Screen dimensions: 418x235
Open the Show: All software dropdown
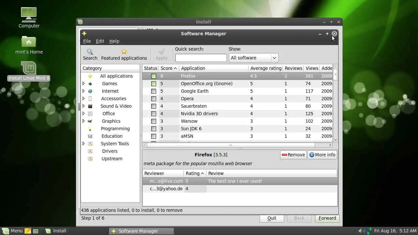253,58
